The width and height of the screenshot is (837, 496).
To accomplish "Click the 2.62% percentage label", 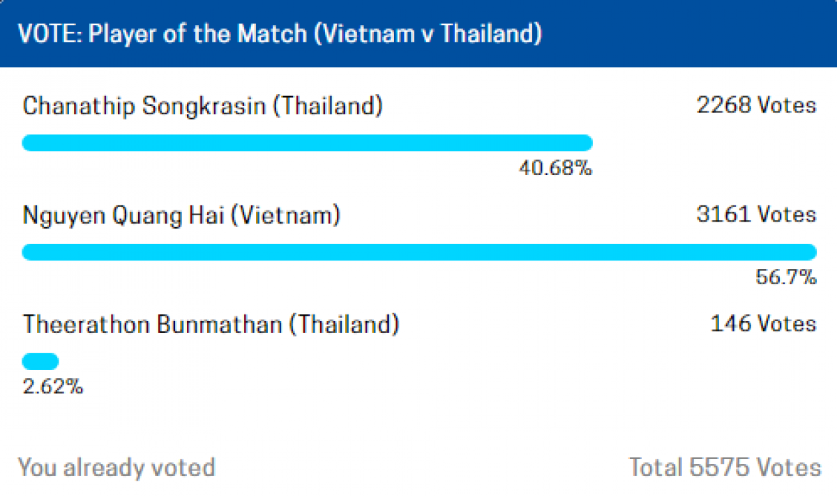I will [x=53, y=387].
